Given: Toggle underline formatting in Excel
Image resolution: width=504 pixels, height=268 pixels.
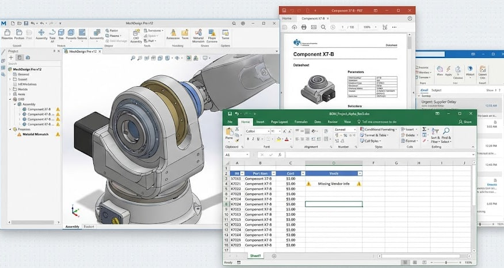Looking at the screenshot, I should 259,139.
